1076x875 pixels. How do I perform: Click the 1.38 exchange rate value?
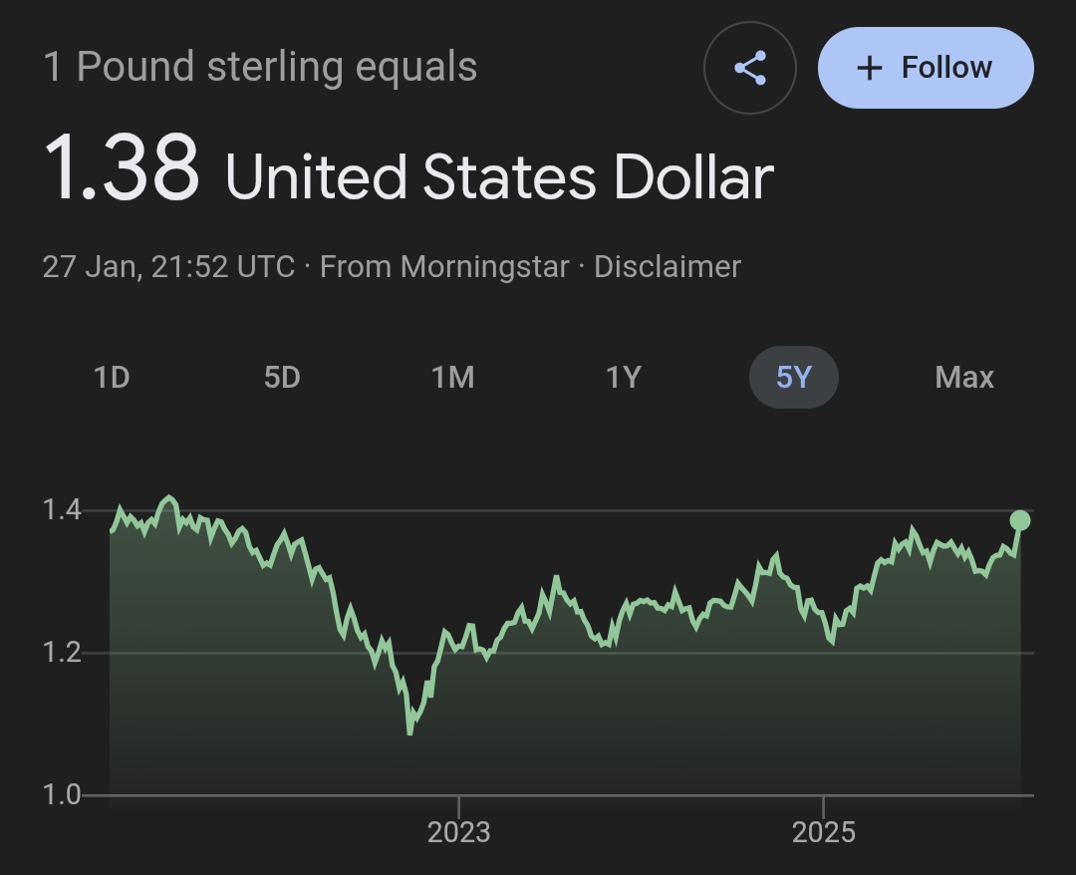(121, 169)
